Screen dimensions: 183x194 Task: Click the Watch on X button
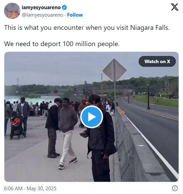(157, 61)
